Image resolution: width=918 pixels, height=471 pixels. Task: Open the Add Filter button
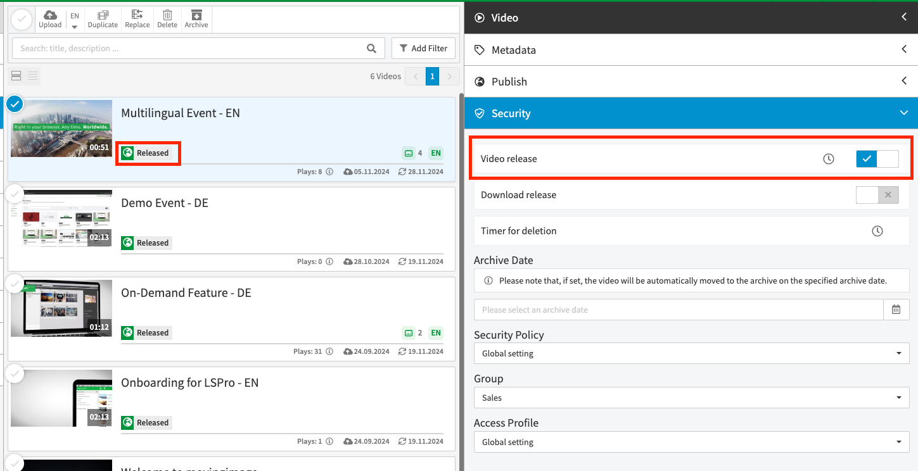pyautogui.click(x=423, y=48)
